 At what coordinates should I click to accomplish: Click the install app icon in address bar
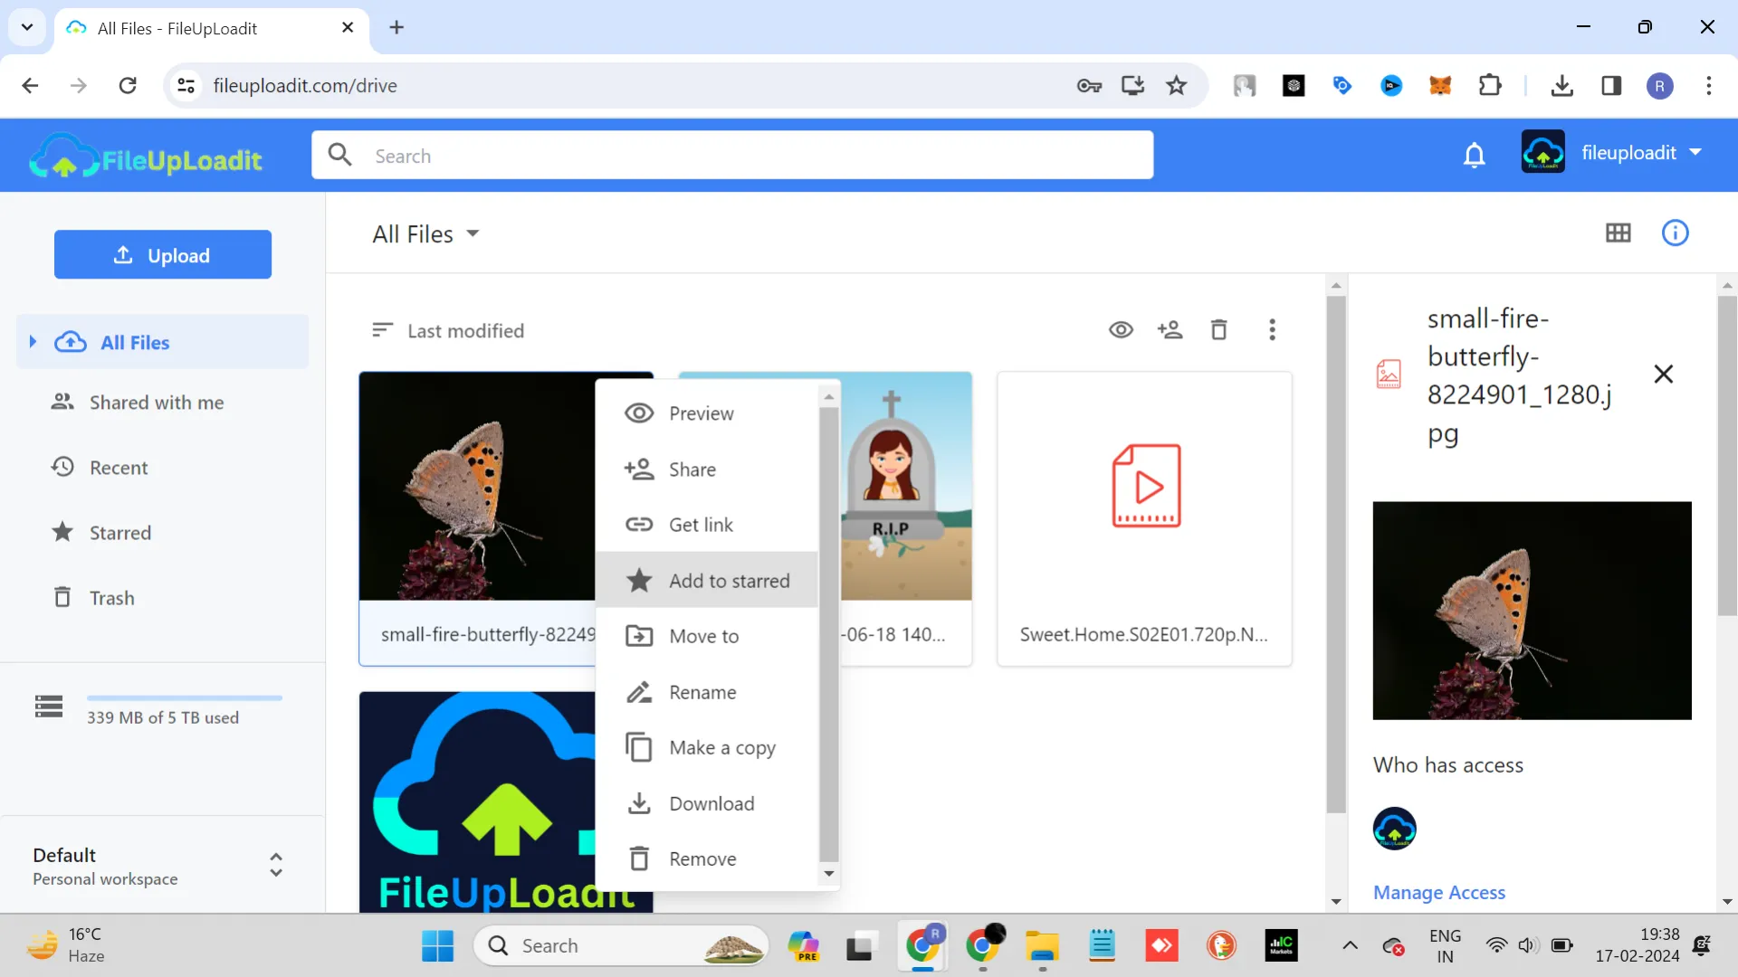(x=1132, y=86)
